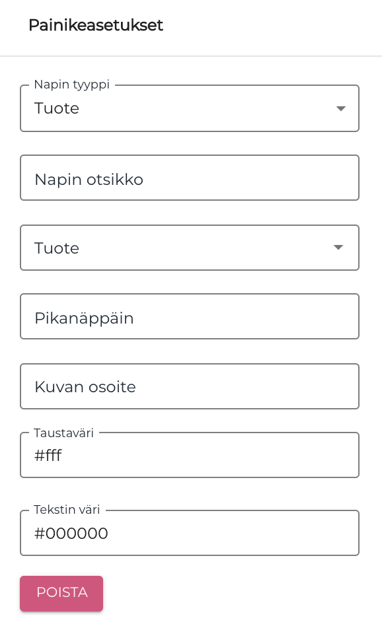Edit the Tekstin väri value #000000

coord(71,533)
